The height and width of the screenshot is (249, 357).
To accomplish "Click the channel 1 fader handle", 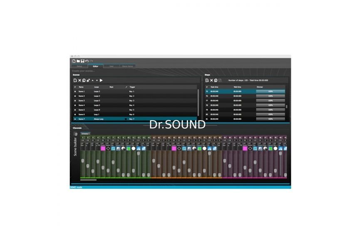I will click(x=83, y=161).
